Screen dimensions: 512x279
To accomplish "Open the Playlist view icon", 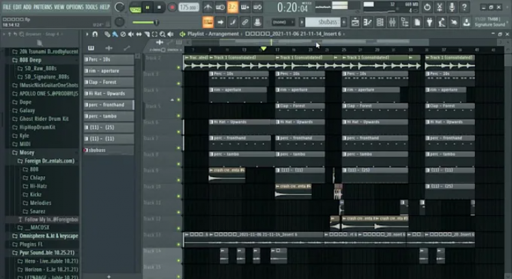I will pos(355,22).
